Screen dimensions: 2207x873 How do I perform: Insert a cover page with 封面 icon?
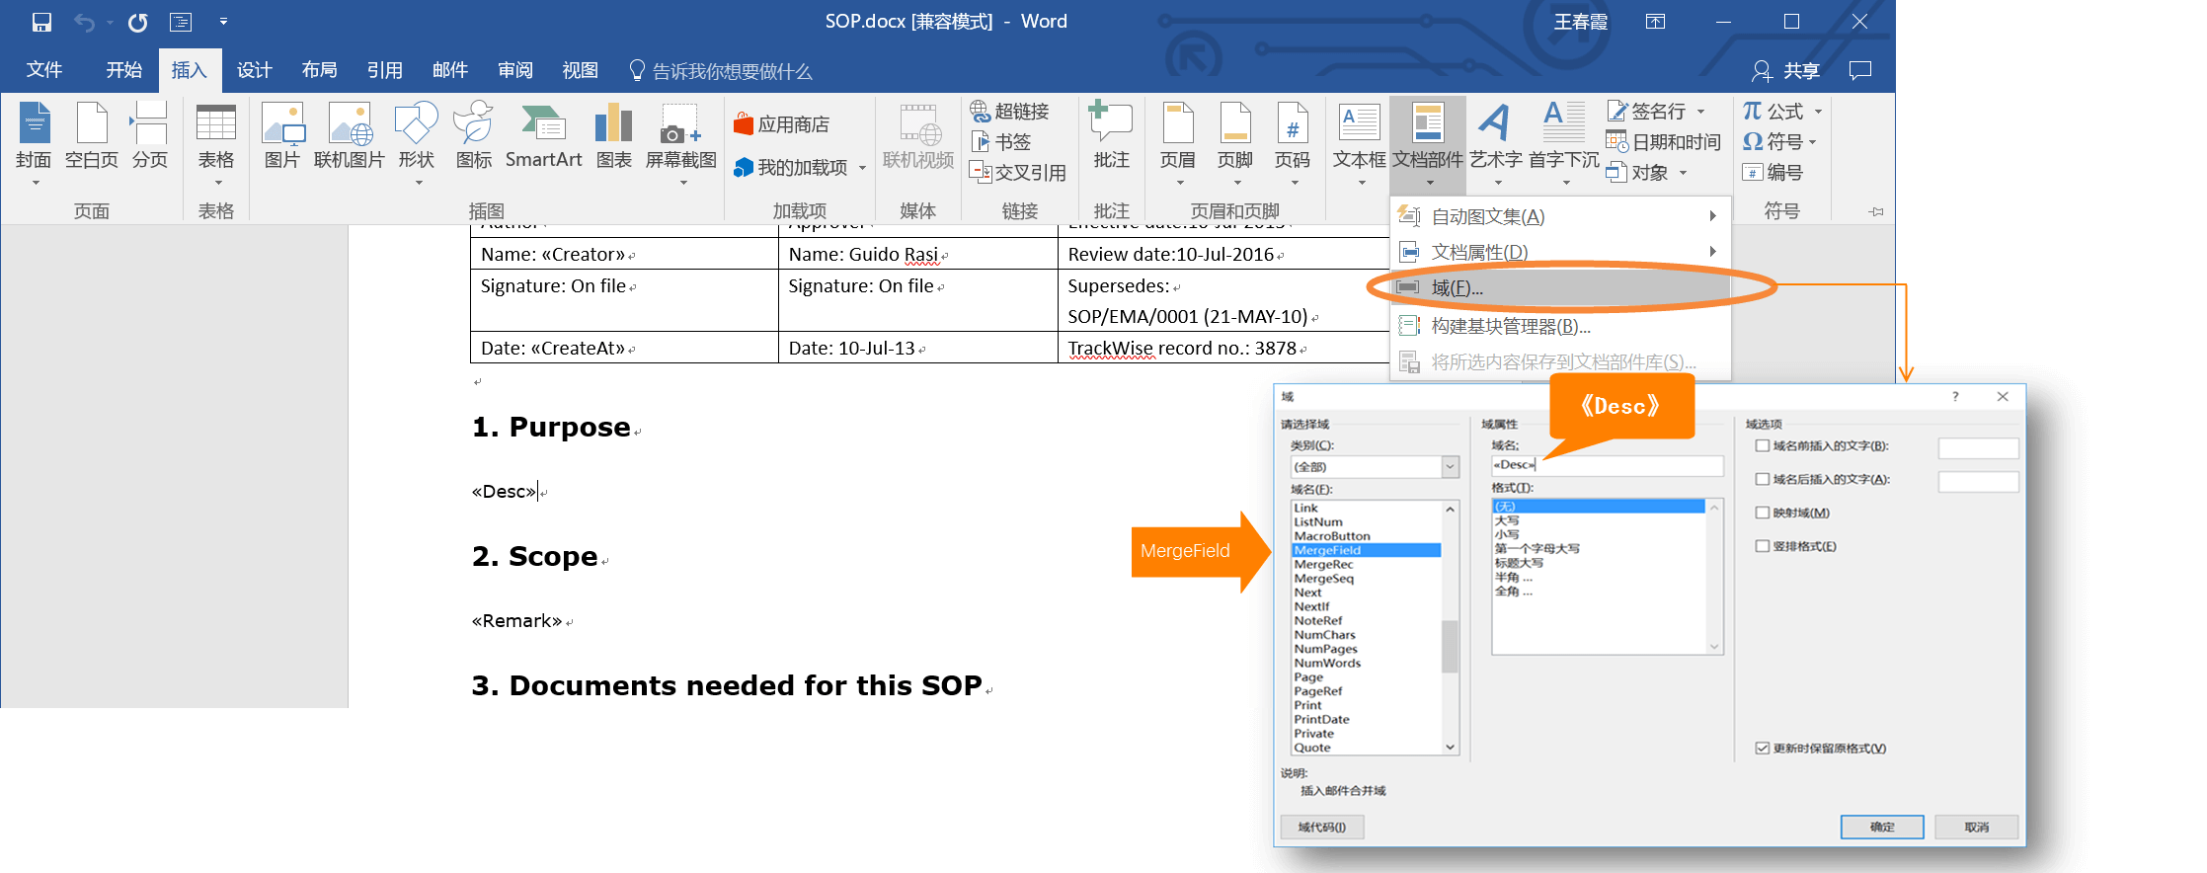[34, 136]
